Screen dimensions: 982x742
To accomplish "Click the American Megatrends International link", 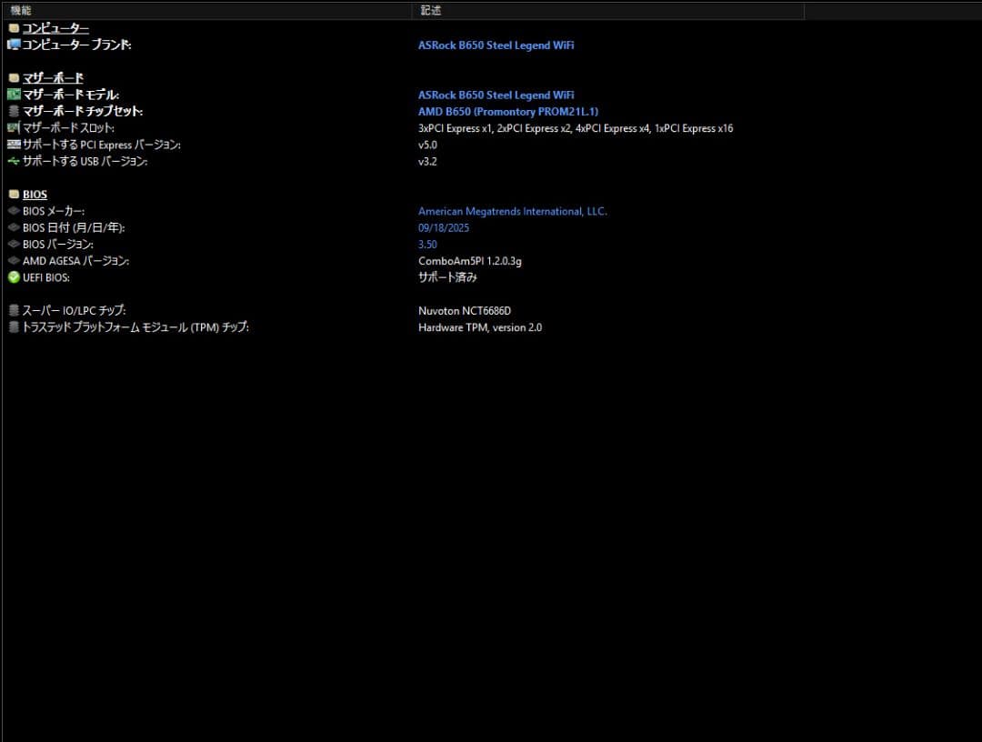I will click(512, 210).
